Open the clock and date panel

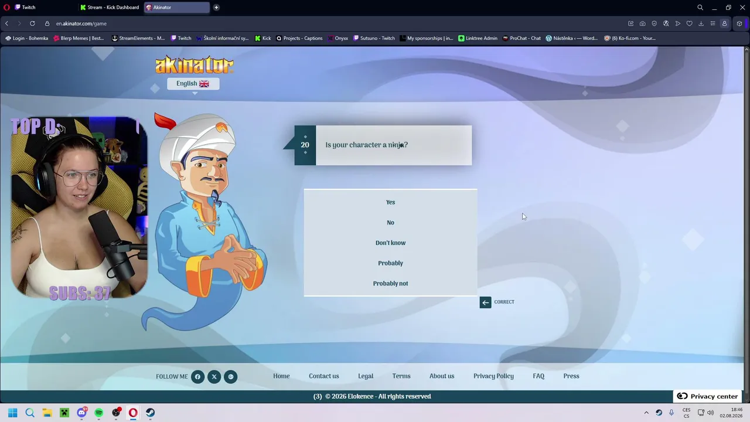pyautogui.click(x=731, y=413)
